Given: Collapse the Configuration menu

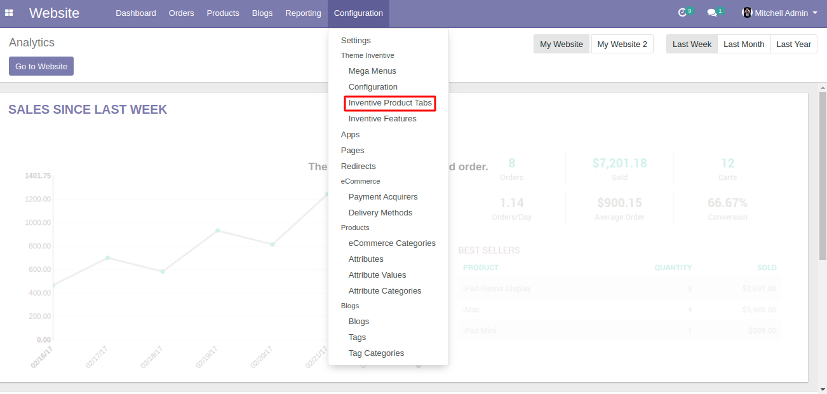Looking at the screenshot, I should pos(358,13).
